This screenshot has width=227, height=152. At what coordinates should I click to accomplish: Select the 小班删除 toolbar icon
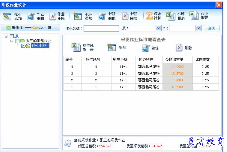125,16
